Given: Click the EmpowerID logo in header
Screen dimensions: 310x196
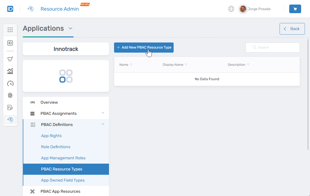Looking at the screenshot, I should point(10,9).
